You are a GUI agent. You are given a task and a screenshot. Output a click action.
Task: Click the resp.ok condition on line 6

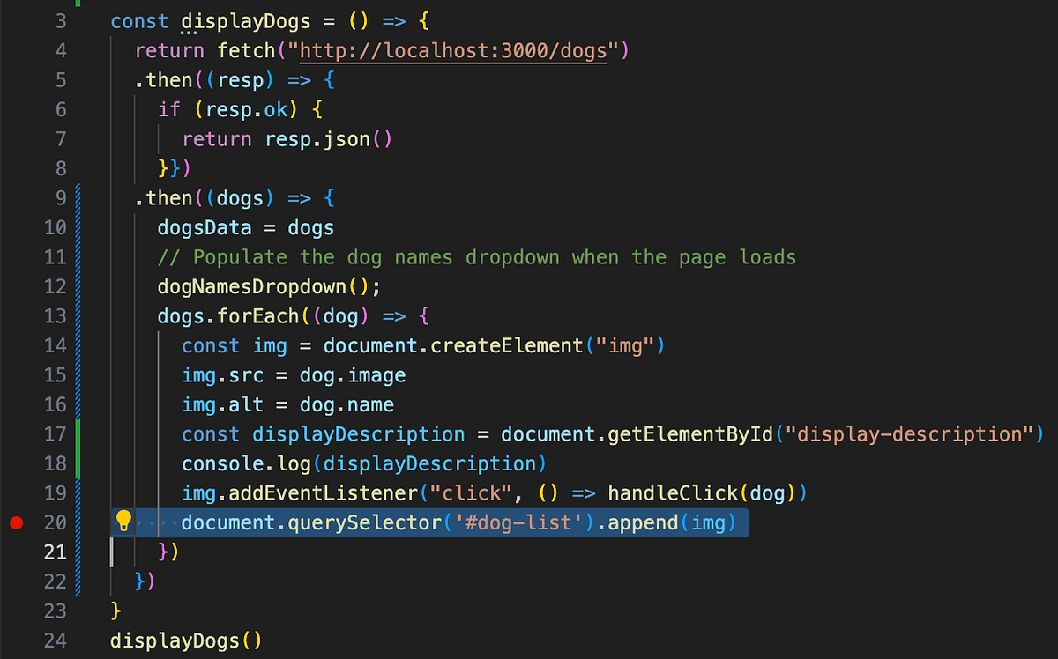coord(247,109)
